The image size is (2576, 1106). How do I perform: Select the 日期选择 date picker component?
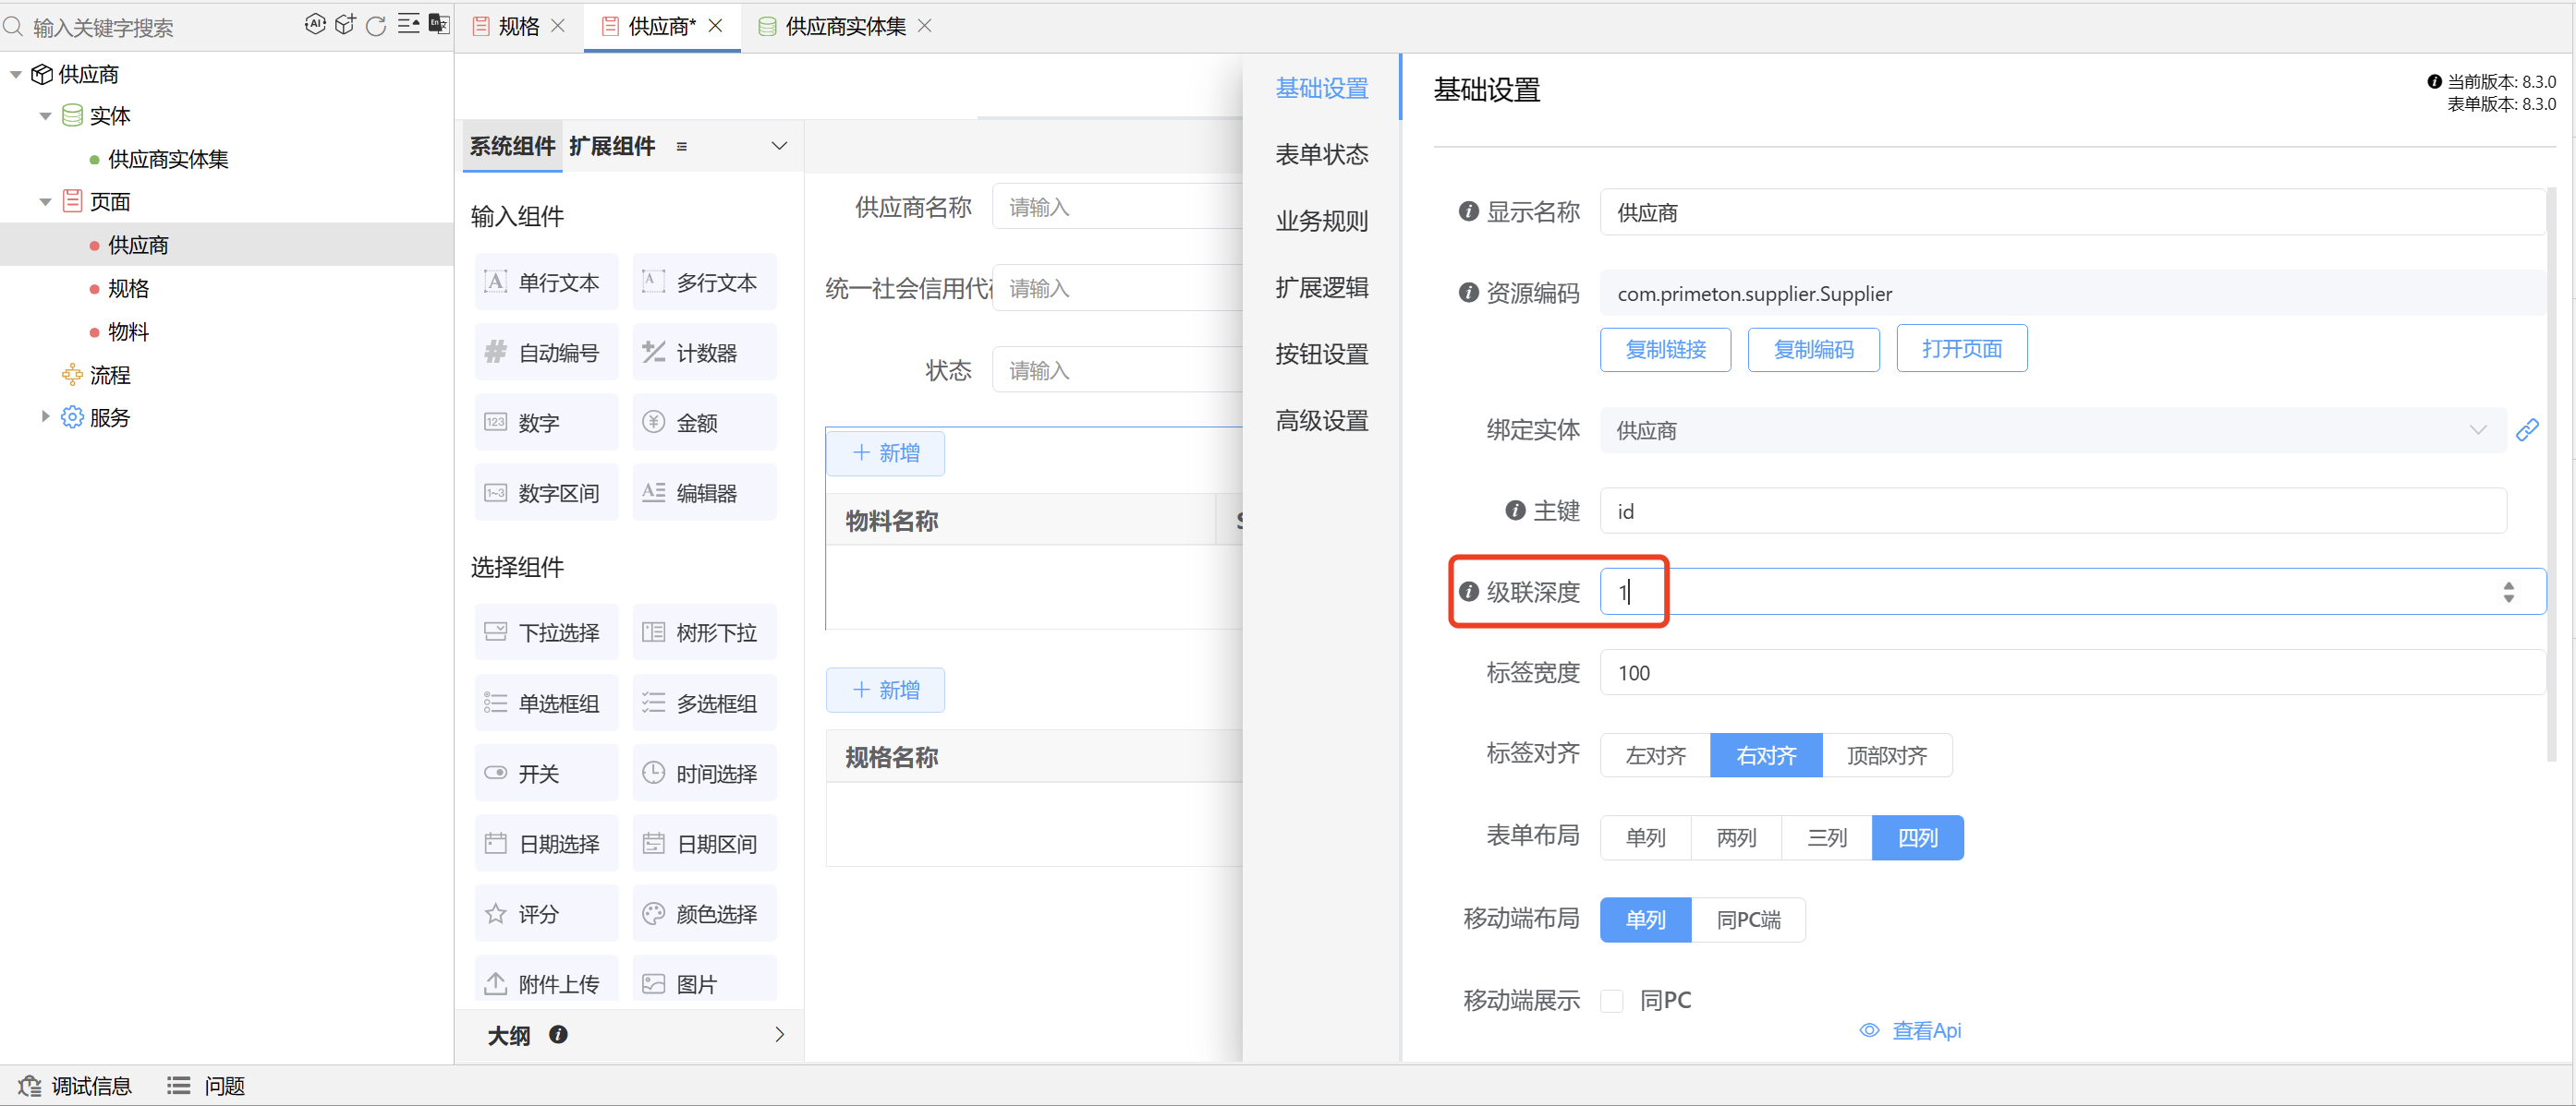click(545, 842)
